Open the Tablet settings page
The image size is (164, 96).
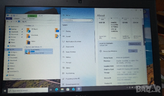pyautogui.click(x=68, y=68)
